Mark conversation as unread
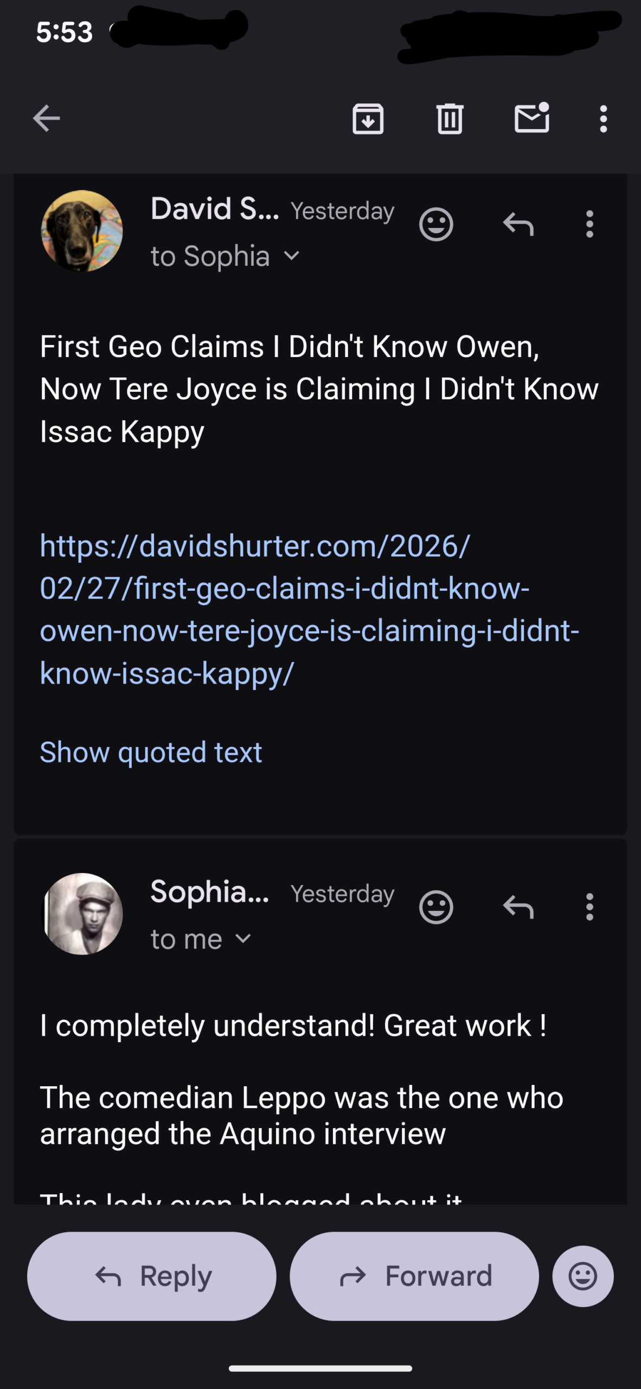The image size is (641, 1389). [x=531, y=118]
